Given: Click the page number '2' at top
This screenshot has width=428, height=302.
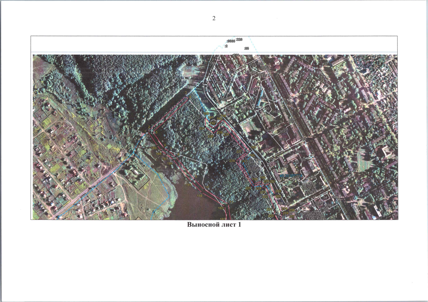Looking at the screenshot, I should pos(214,18).
